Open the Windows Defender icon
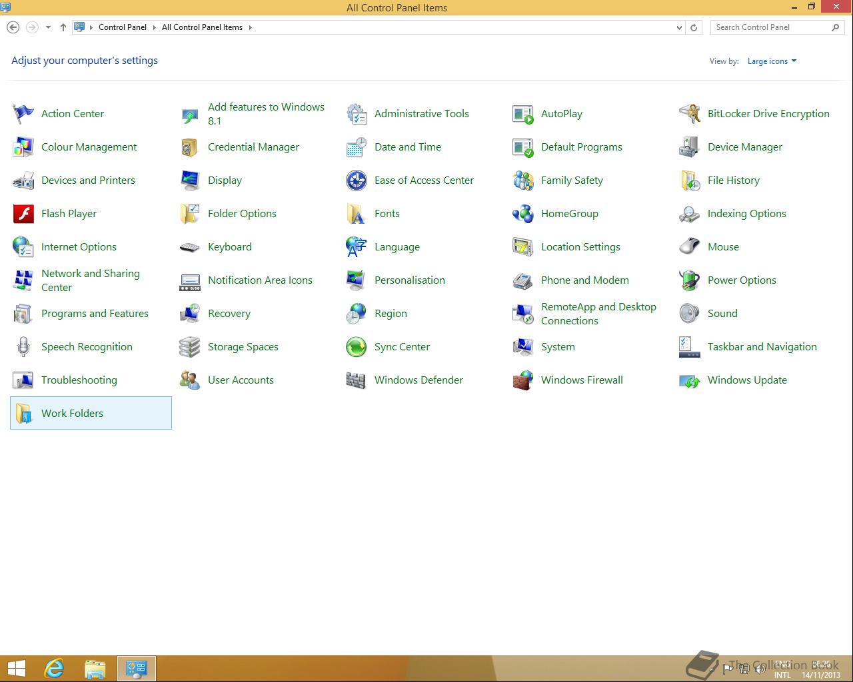Screen dimensions: 853x682 (x=357, y=380)
